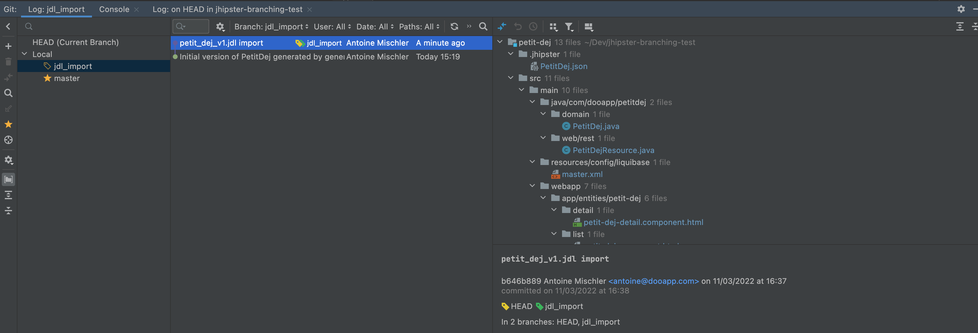Click the Update Selected branch icon in sidebar
This screenshot has height=333, width=978.
(8, 77)
